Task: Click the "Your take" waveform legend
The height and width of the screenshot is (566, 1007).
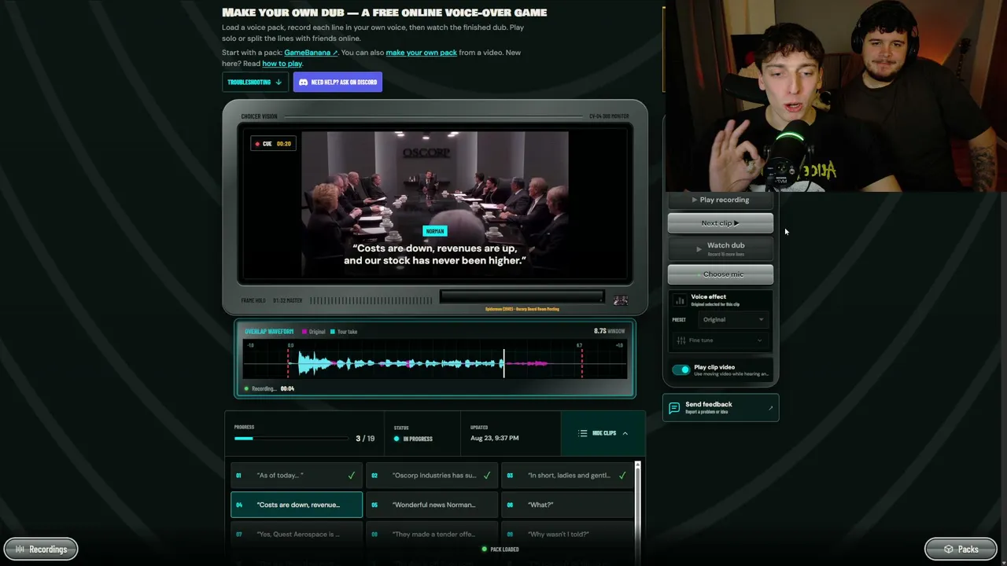Action: [x=344, y=332]
